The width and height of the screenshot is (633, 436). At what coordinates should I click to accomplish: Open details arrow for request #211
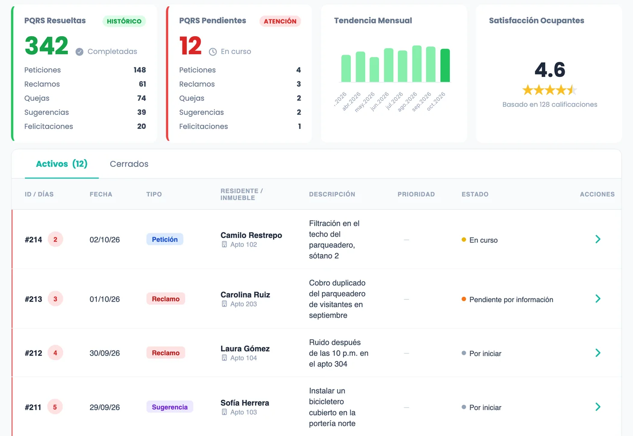[598, 407]
